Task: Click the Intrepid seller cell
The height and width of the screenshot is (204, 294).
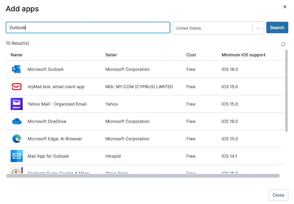Action: pos(113,156)
